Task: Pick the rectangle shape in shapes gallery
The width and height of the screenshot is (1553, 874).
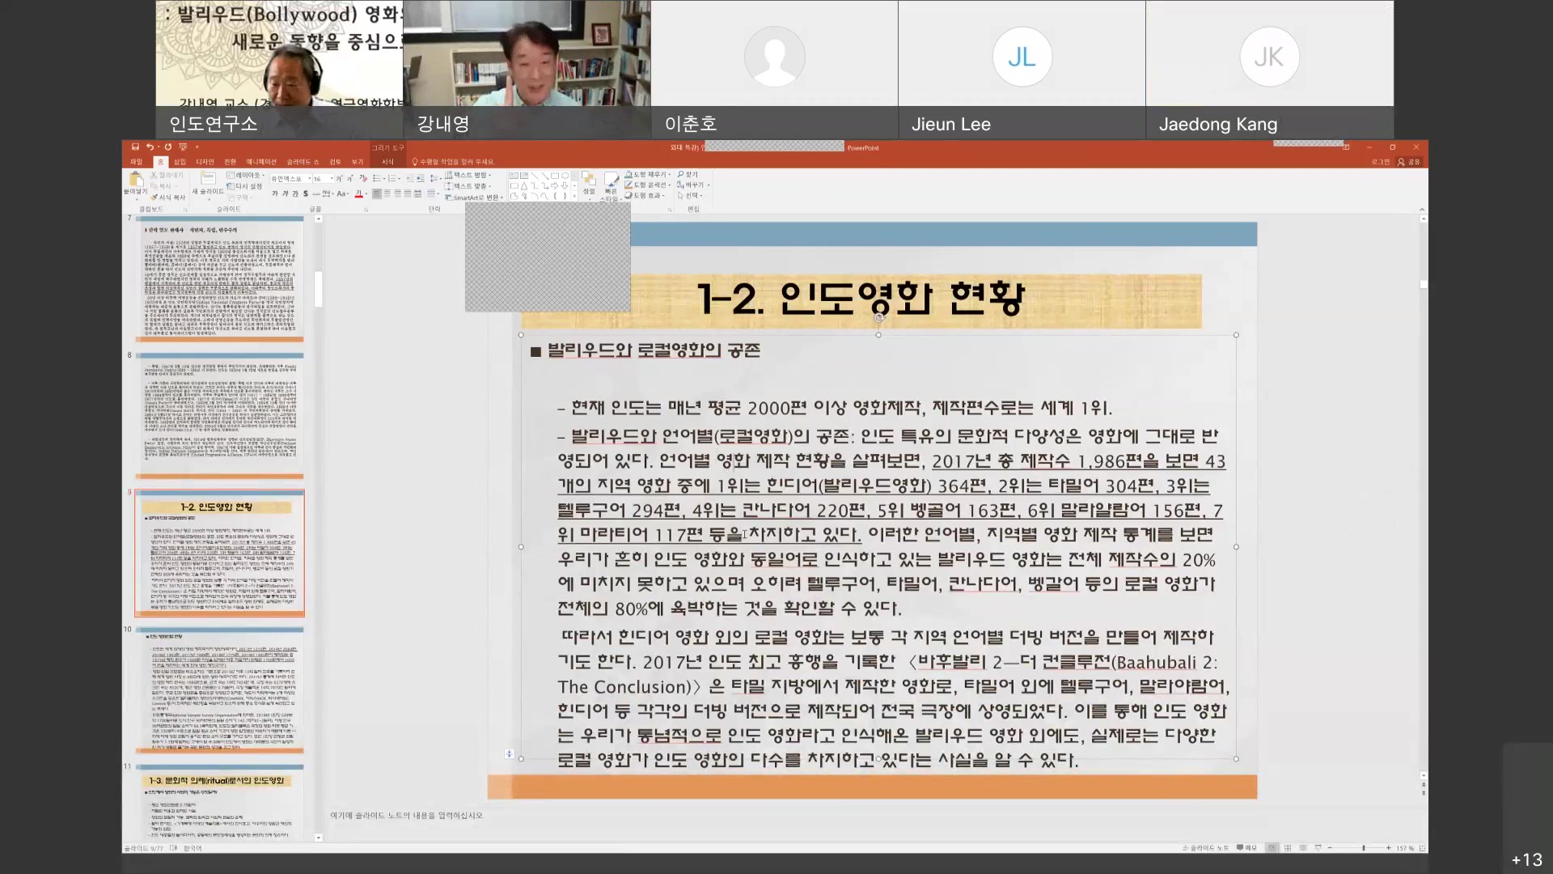Action: (x=555, y=176)
